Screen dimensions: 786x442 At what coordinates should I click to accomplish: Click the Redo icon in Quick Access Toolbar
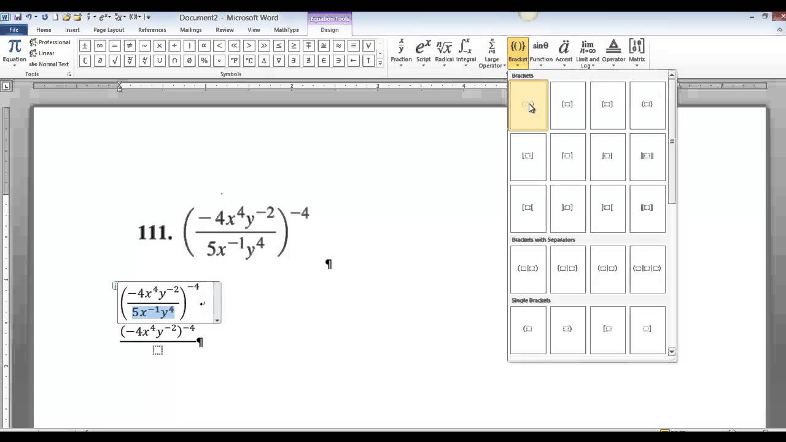45,17
